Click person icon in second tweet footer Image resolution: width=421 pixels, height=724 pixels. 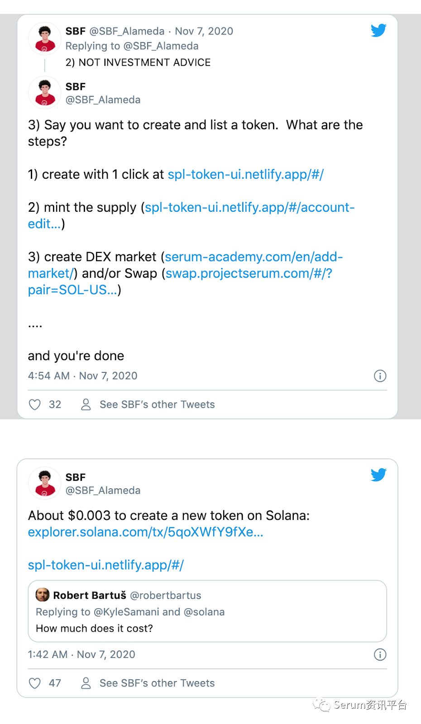coord(86,683)
